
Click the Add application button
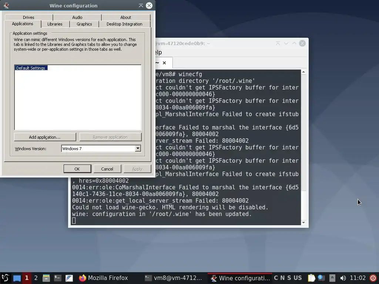pyautogui.click(x=45, y=137)
